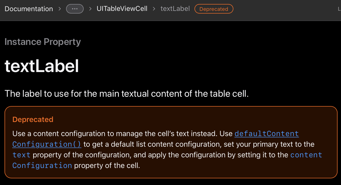Click the truncated Language control top right
The width and height of the screenshot is (341, 185).
339,9
